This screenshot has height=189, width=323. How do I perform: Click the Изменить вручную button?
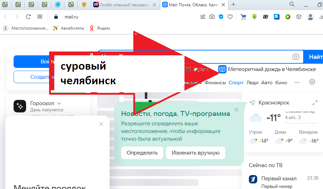196,153
